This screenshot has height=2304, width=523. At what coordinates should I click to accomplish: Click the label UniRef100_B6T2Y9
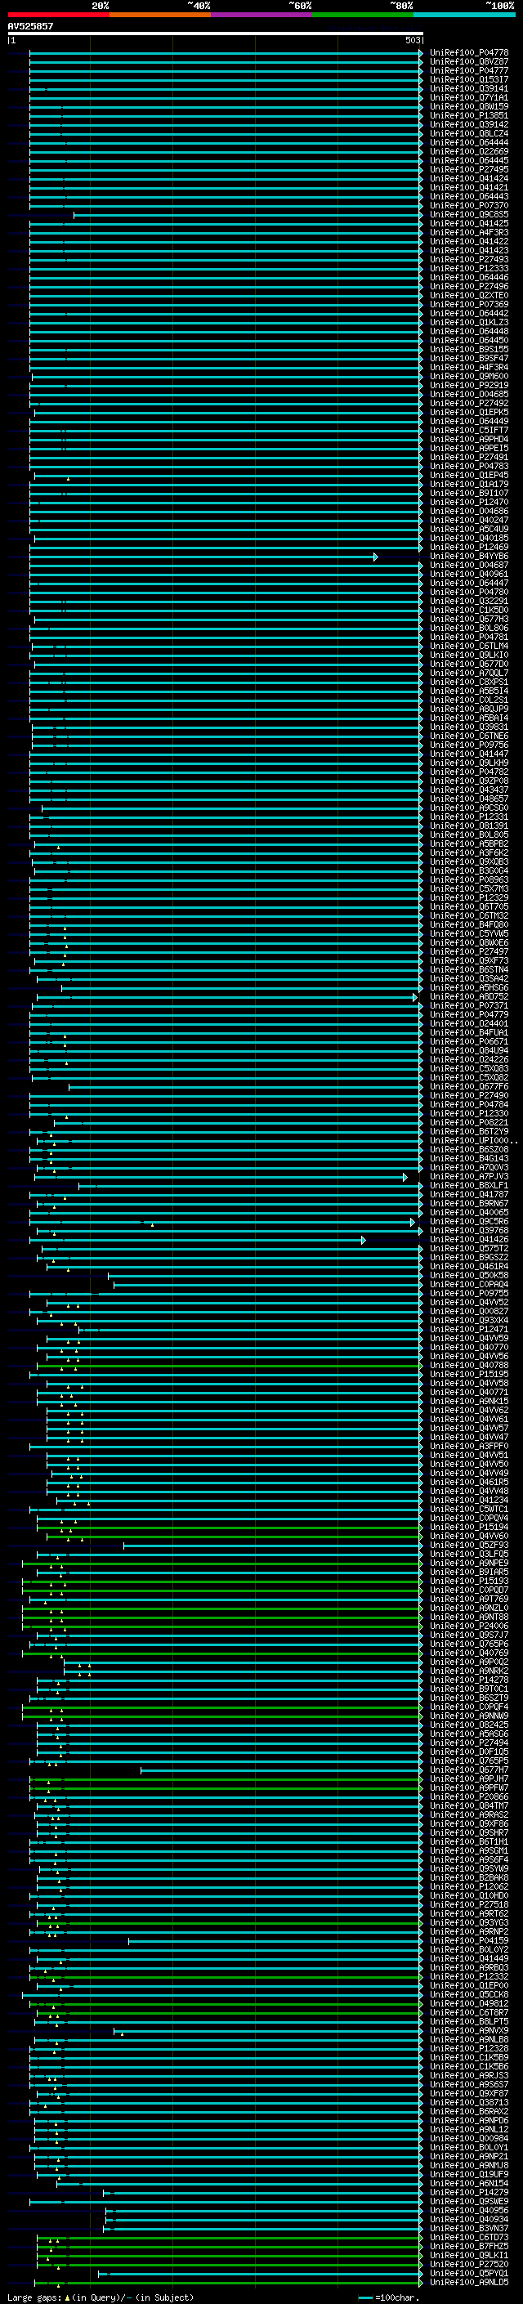[x=469, y=1131]
